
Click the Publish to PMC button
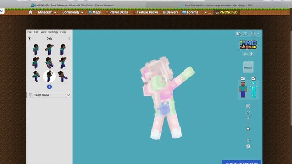[x=241, y=162]
